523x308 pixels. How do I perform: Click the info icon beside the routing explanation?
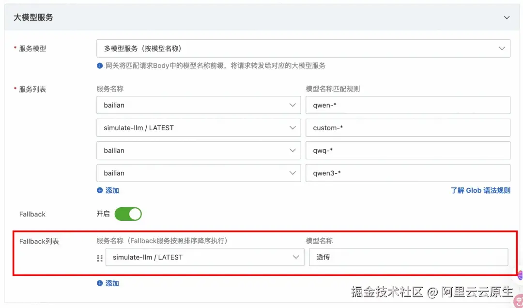coord(101,65)
